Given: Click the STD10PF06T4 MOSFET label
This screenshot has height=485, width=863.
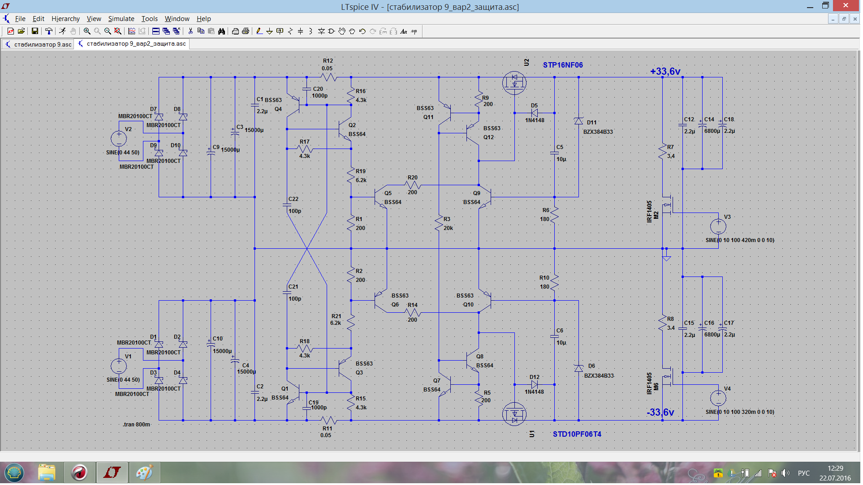Looking at the screenshot, I should pyautogui.click(x=577, y=434).
